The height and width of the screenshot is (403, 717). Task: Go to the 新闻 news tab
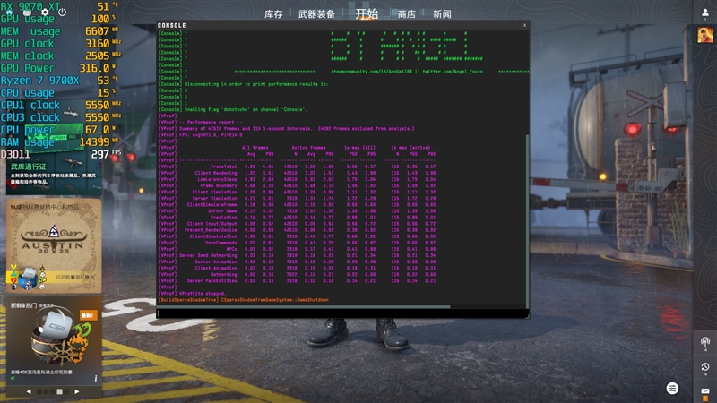click(x=442, y=14)
